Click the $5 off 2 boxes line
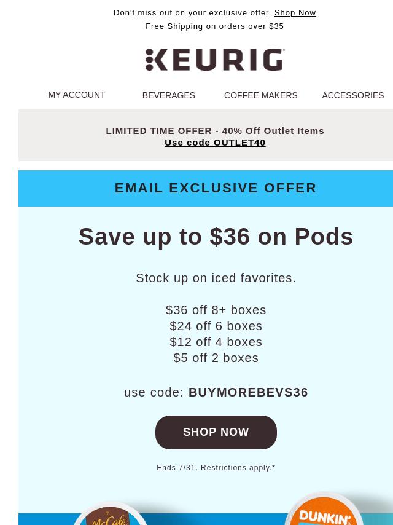The width and height of the screenshot is (393, 525). tap(216, 358)
